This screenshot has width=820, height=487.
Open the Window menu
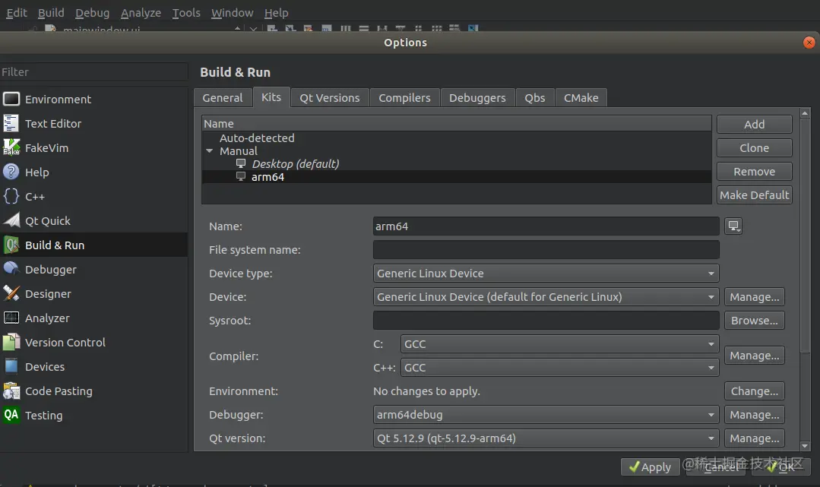pos(233,13)
